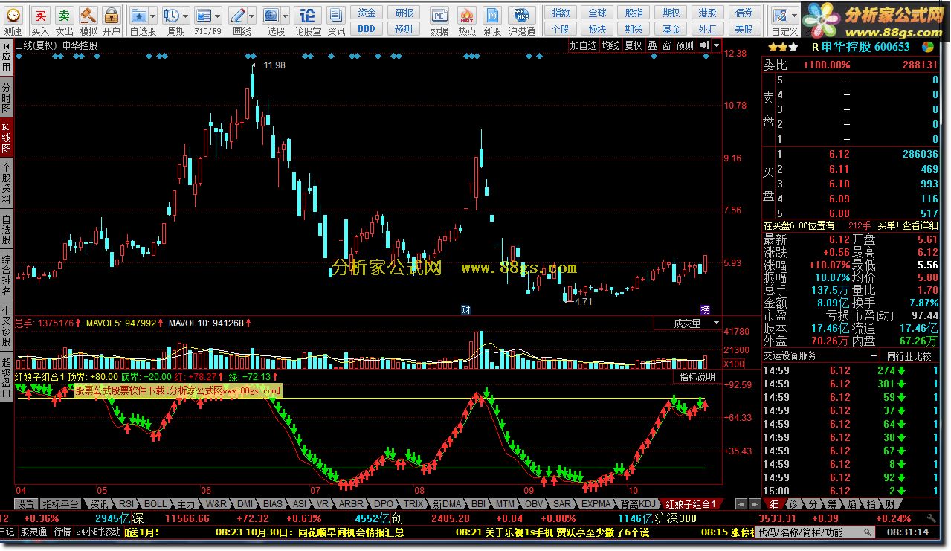Select the 背离KDJ indicator tab

click(x=639, y=504)
